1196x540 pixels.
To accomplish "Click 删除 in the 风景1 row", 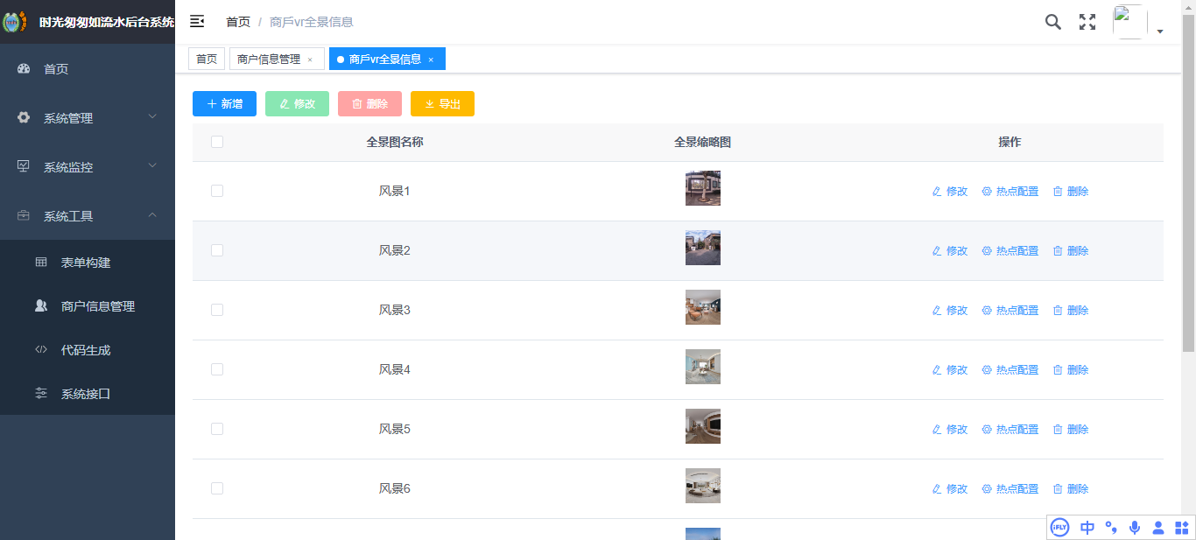I will pos(1071,191).
